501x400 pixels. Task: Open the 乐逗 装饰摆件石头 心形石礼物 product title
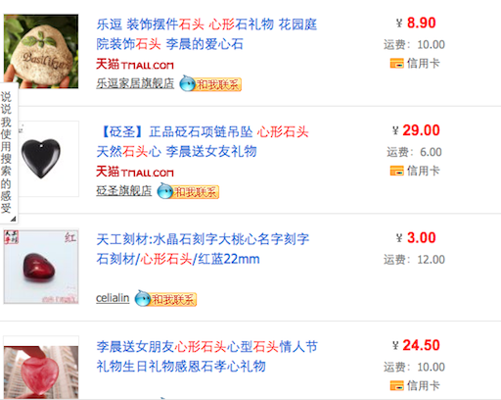point(206,34)
